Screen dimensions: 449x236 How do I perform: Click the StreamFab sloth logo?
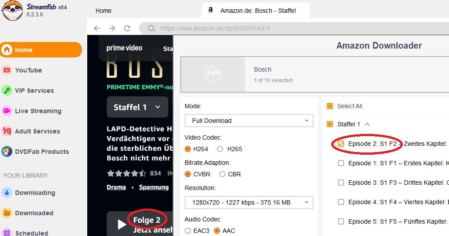(12, 11)
